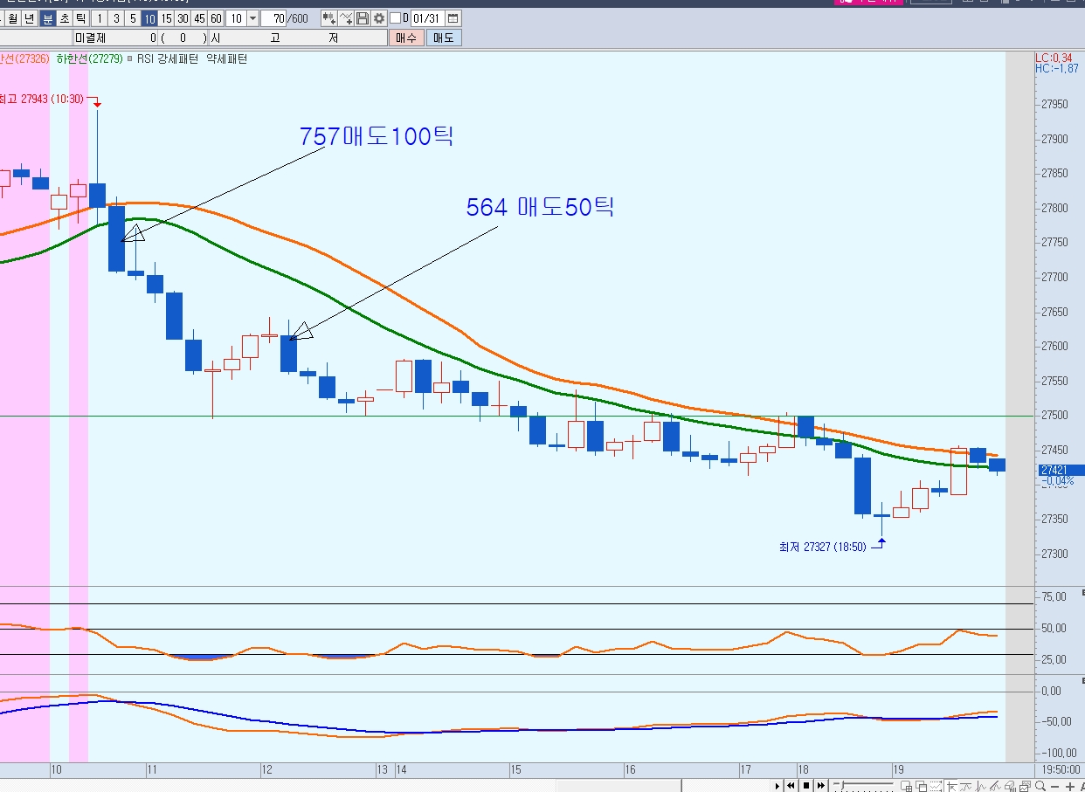Click the add-indicator line icon in toolbar
Screen dimensions: 1085x792
[x=346, y=18]
